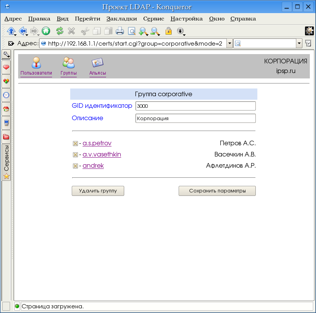Click the GID идентификатор input field

point(196,106)
